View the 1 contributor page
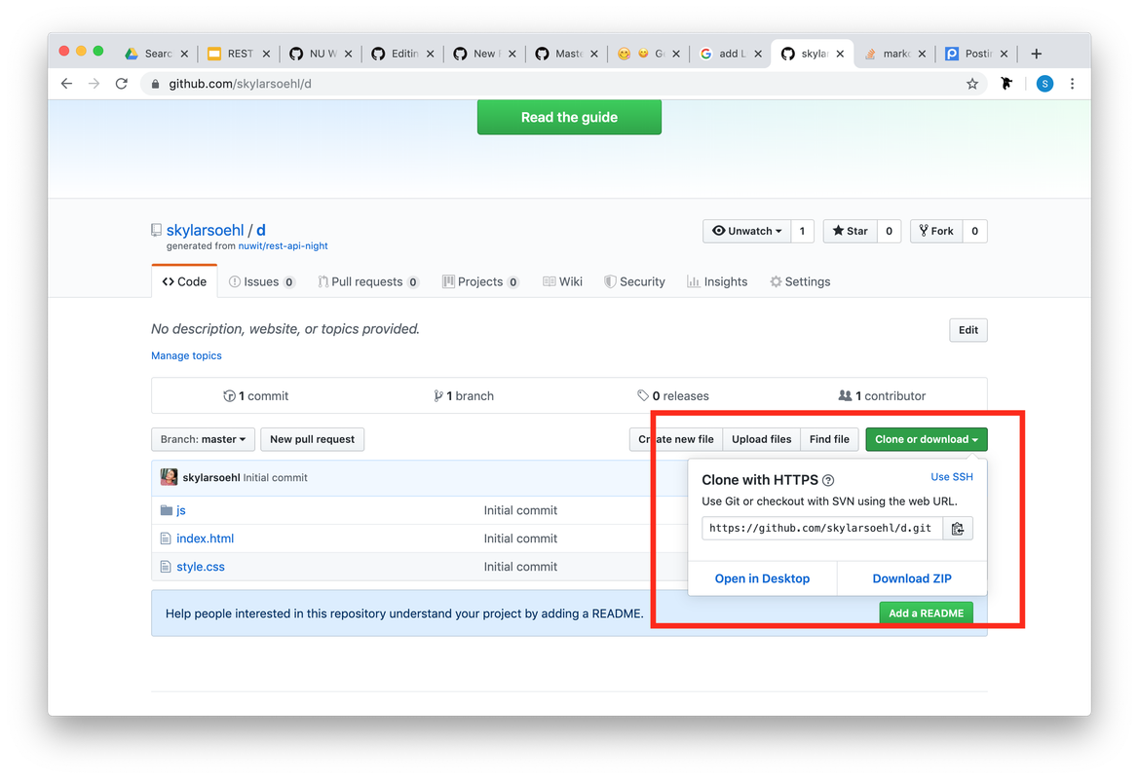Screen dimensions: 1139x779 click(883, 395)
